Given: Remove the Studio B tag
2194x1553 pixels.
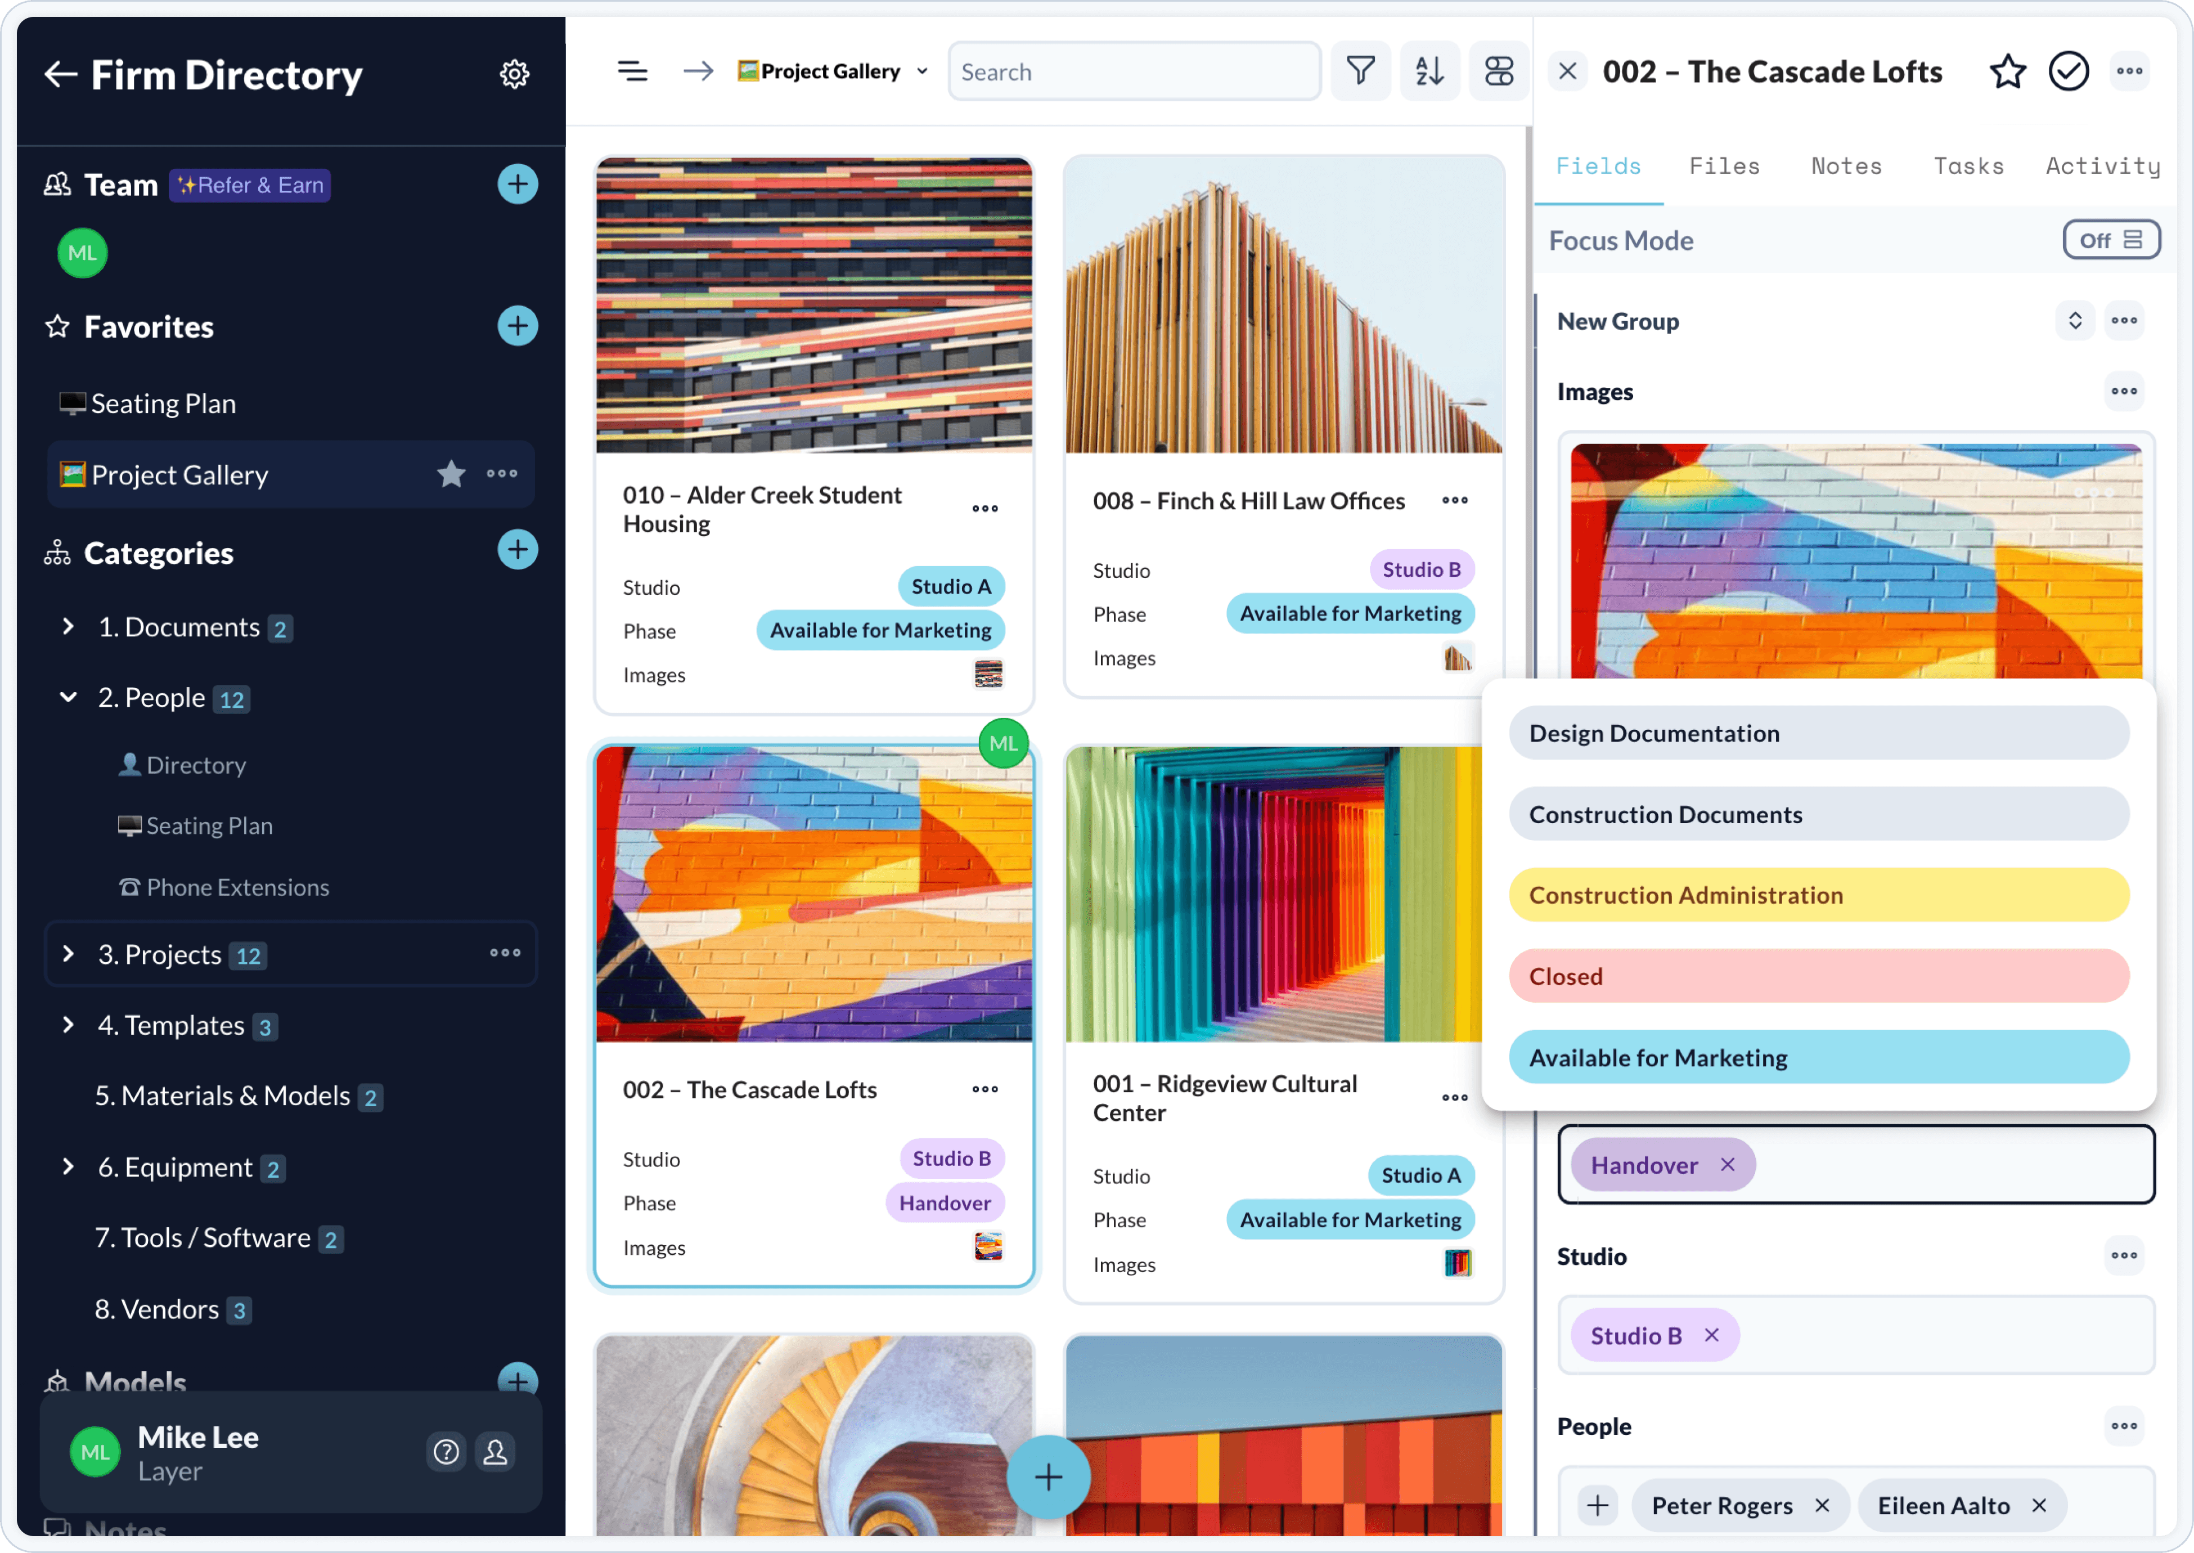Looking at the screenshot, I should 1711,1335.
